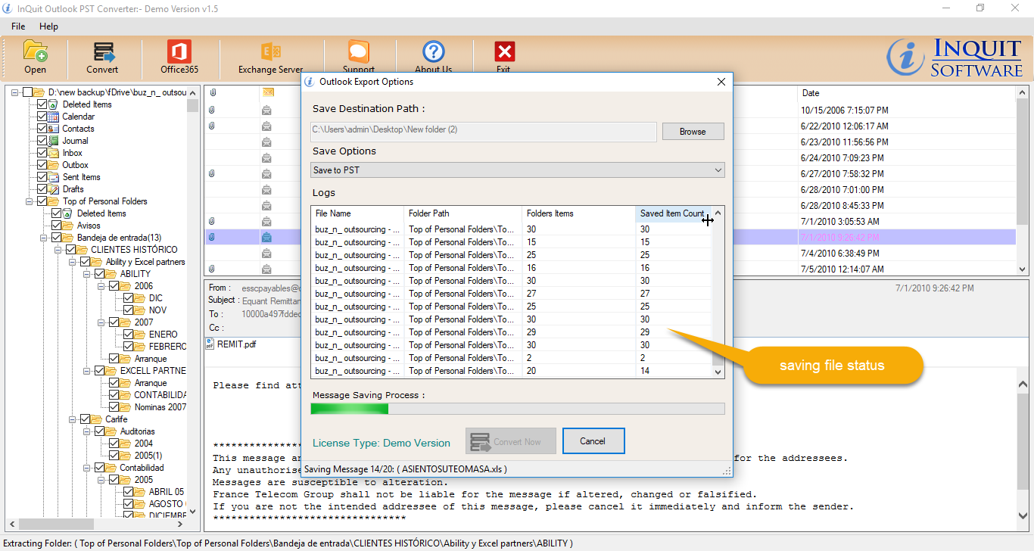Select the NOV folder in the tree
Screen dimensions: 1034x551
(157, 310)
